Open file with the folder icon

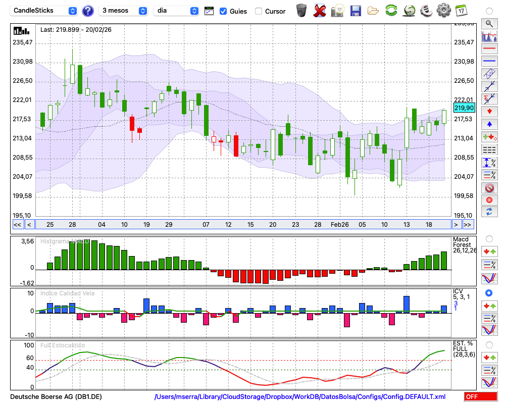coord(373,11)
